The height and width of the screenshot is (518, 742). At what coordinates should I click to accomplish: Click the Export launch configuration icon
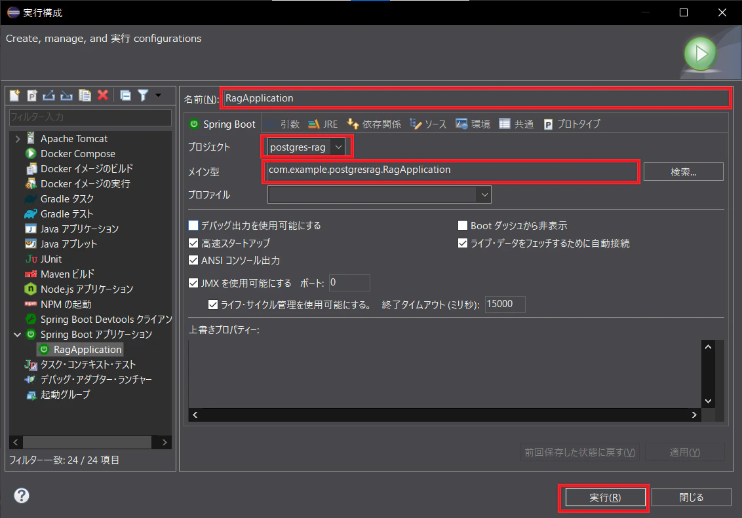(49, 96)
